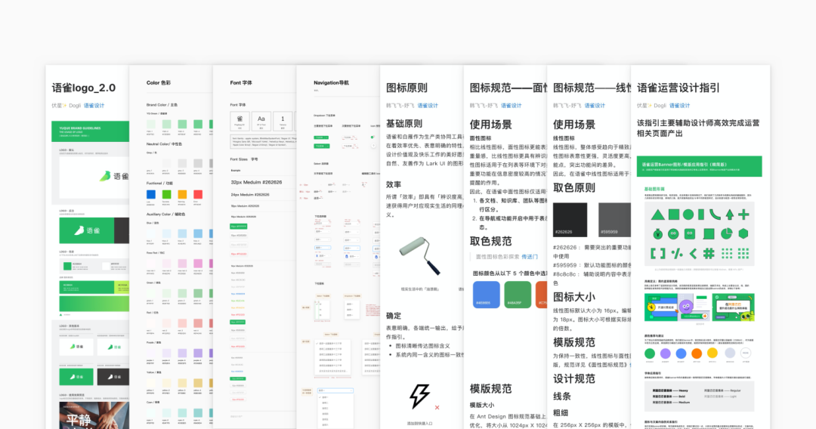Click the Font 字体 page heading
The width and height of the screenshot is (816, 429).
click(241, 82)
